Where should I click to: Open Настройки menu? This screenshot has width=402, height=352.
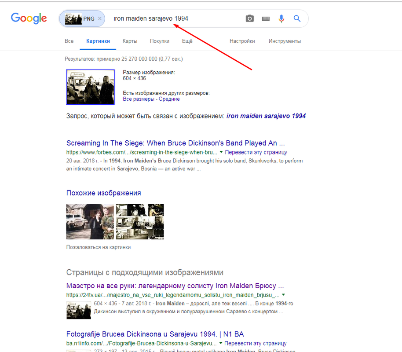242,41
